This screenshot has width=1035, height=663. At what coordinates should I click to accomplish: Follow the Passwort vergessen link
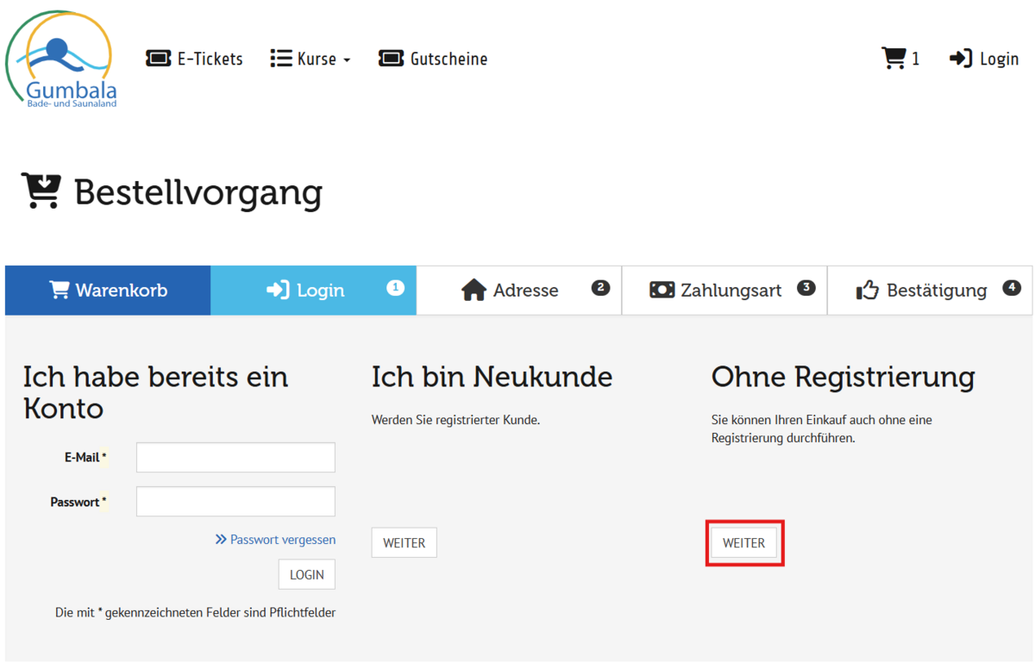282,540
